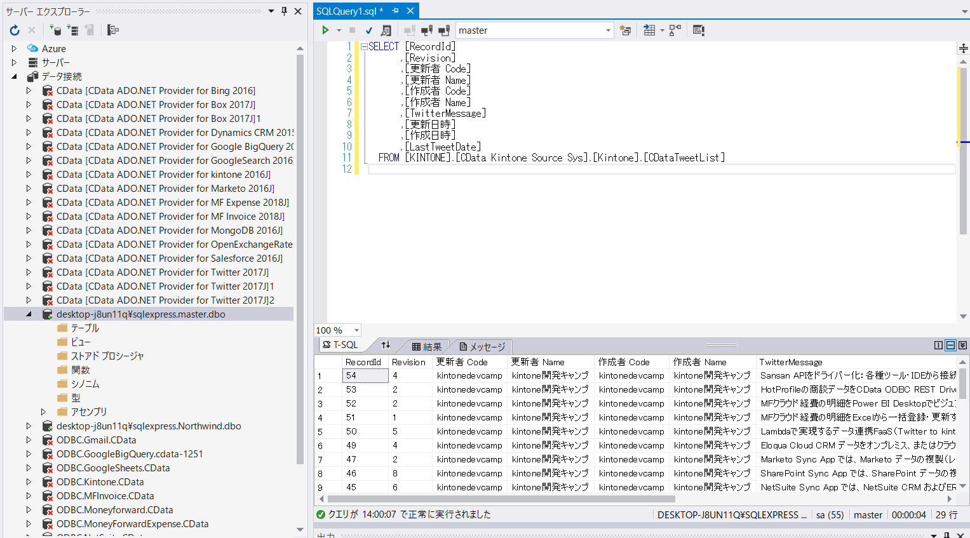Create a new query connection with the sparkle icon
The width and height of the screenshot is (970, 538).
click(x=625, y=30)
